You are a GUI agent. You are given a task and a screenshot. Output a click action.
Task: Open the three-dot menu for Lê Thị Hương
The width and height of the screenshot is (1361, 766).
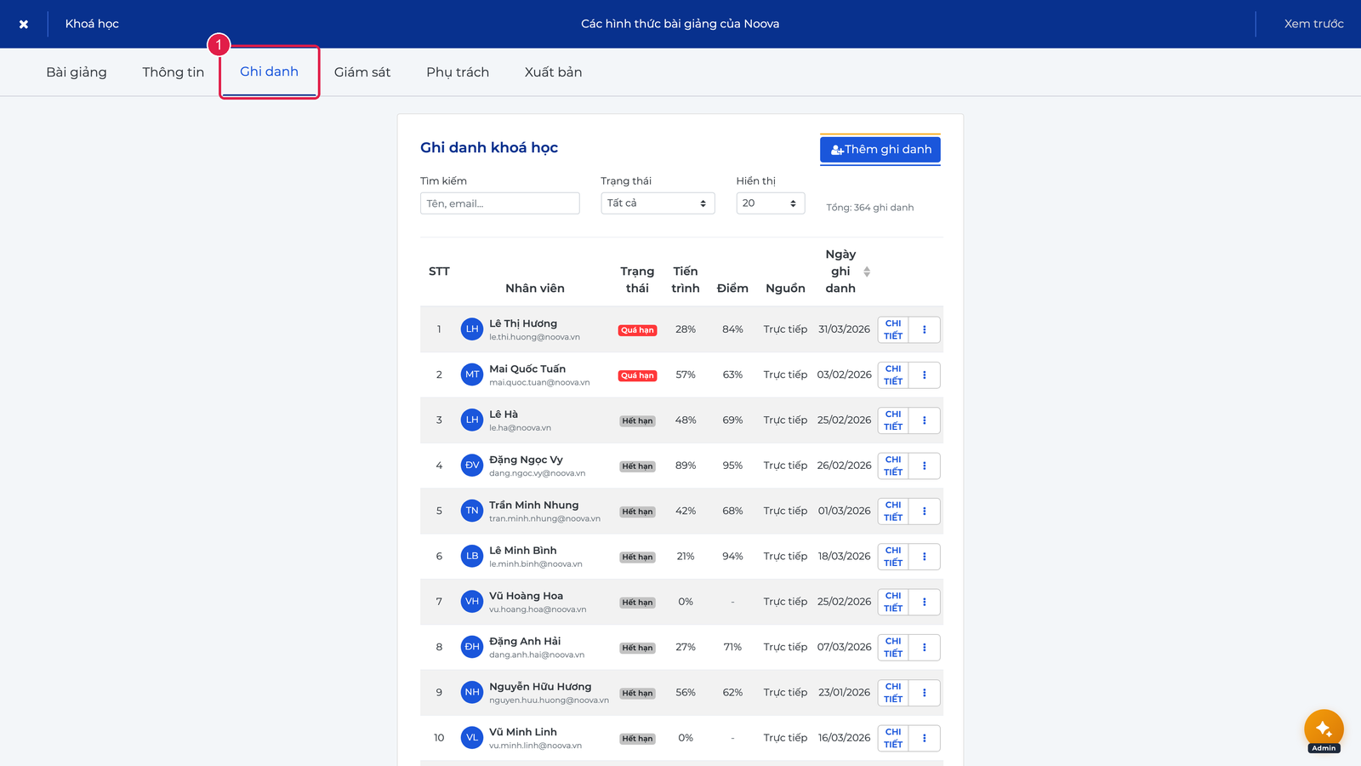924,329
